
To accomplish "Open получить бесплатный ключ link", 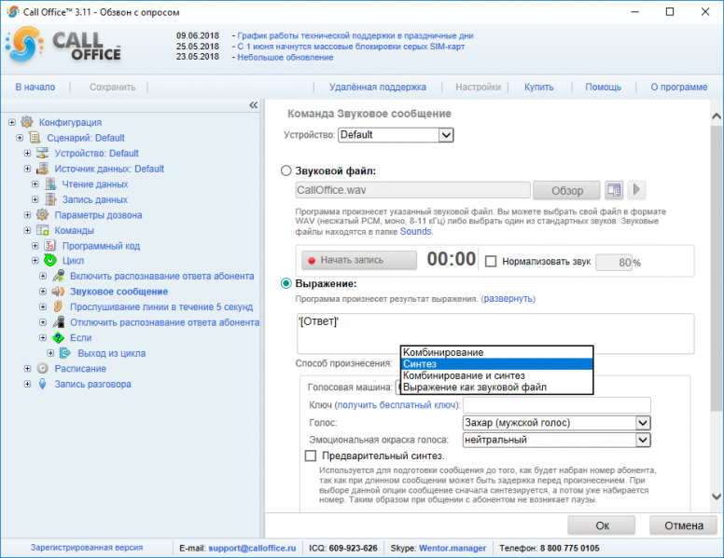I will [x=397, y=405].
